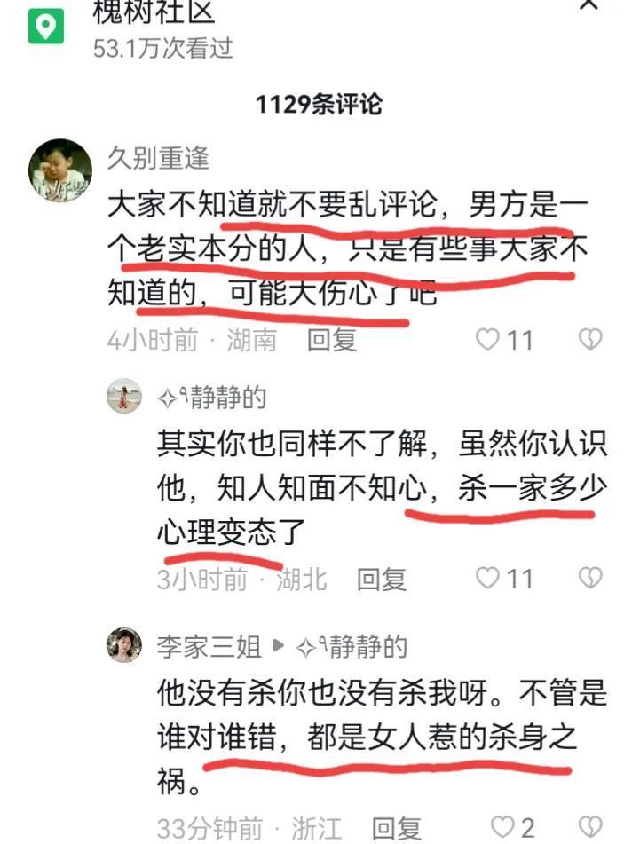Dislike 李家三姐's reply with broken heart

(x=590, y=827)
